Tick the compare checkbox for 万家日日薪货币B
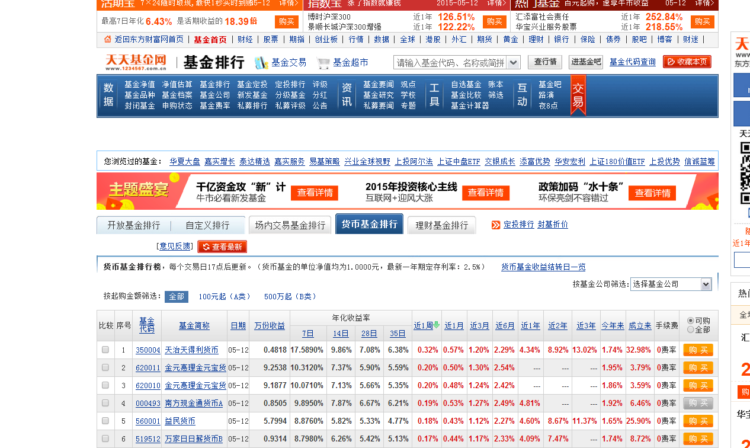 [x=105, y=439]
